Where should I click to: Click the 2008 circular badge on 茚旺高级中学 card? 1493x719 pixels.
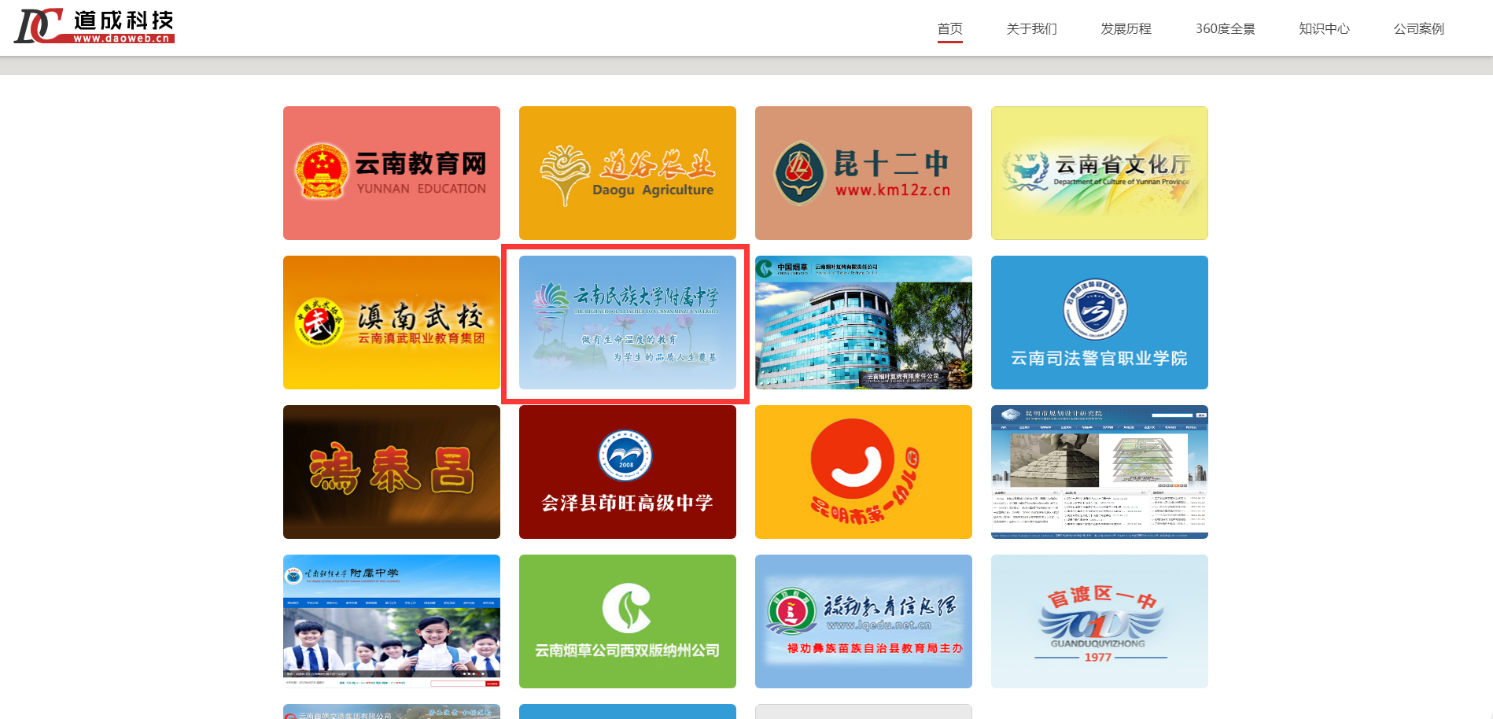coord(625,455)
